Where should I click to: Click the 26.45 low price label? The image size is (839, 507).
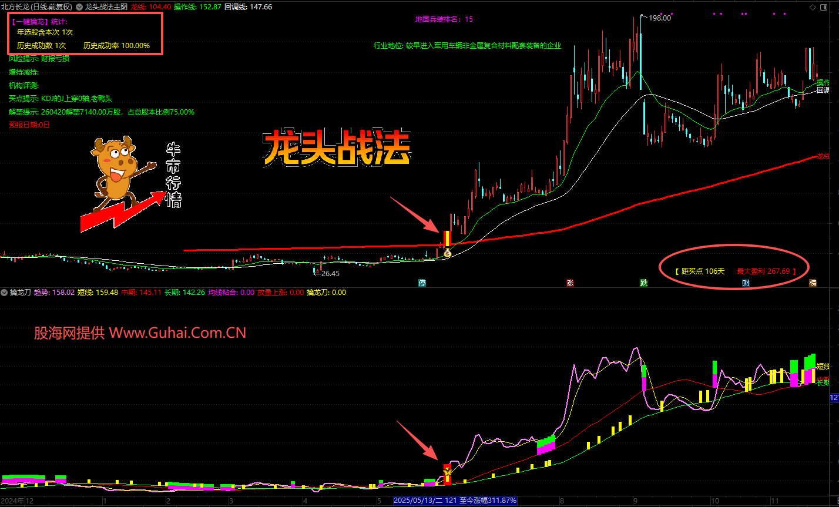pos(330,273)
